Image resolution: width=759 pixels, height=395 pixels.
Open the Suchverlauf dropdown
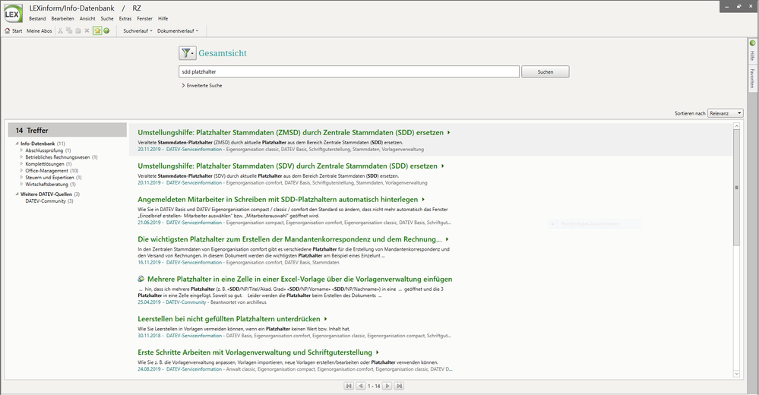138,30
